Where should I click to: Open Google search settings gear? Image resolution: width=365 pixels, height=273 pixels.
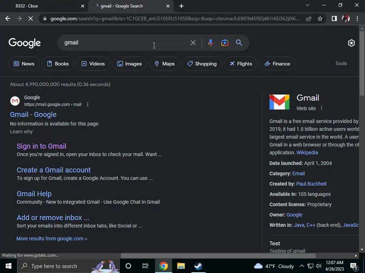click(351, 43)
